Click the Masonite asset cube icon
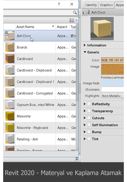This screenshot has height=182, width=127. click(10, 116)
